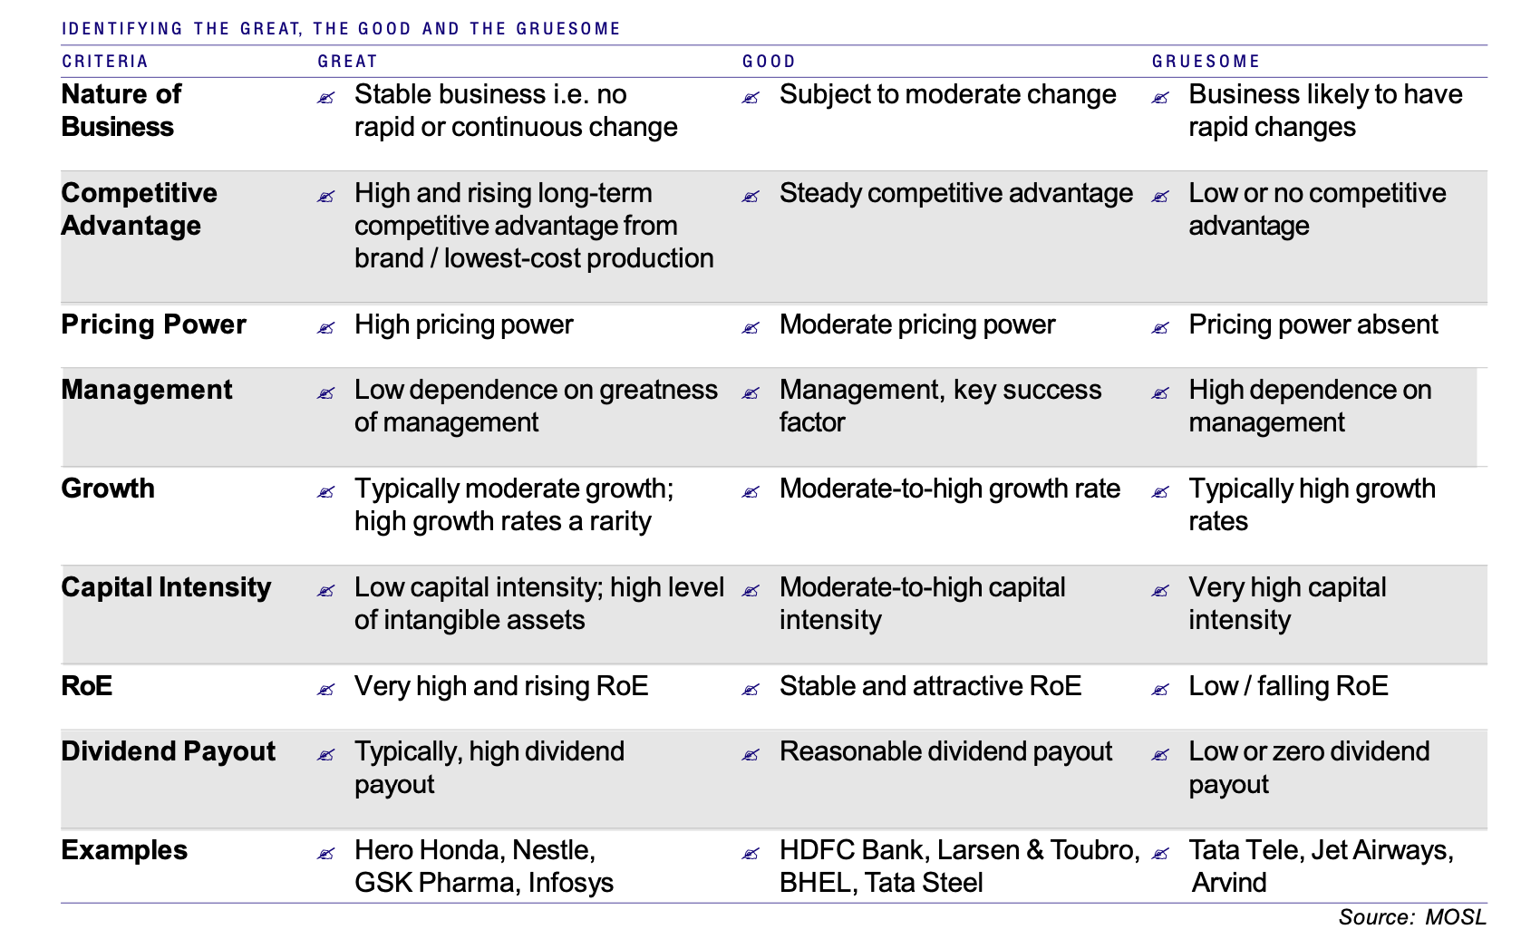The image size is (1521, 939).
Task: Click the 'Capital Intensity' row label
Action: point(166,587)
